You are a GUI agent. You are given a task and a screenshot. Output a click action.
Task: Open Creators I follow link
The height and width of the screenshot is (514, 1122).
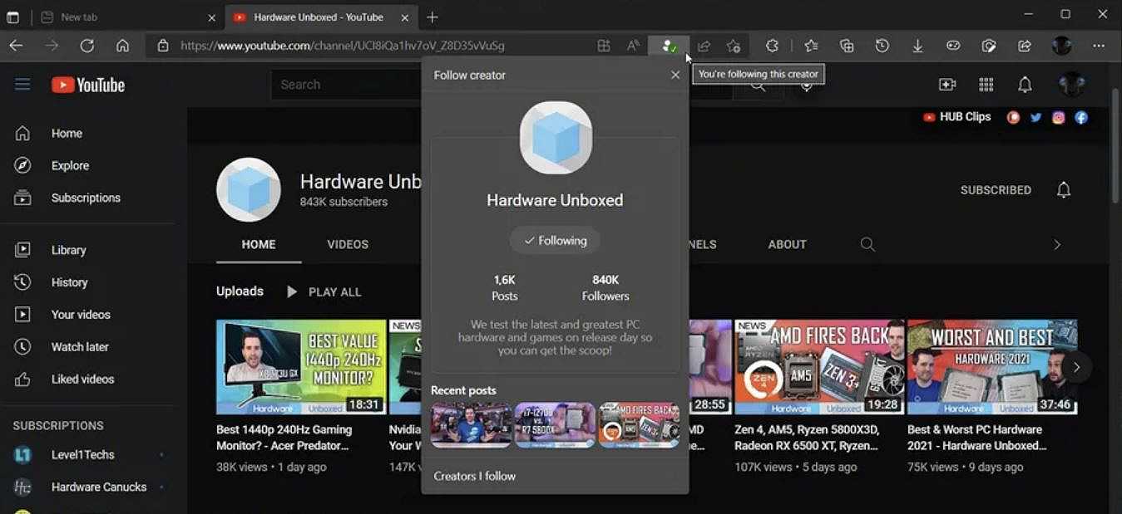pos(474,476)
